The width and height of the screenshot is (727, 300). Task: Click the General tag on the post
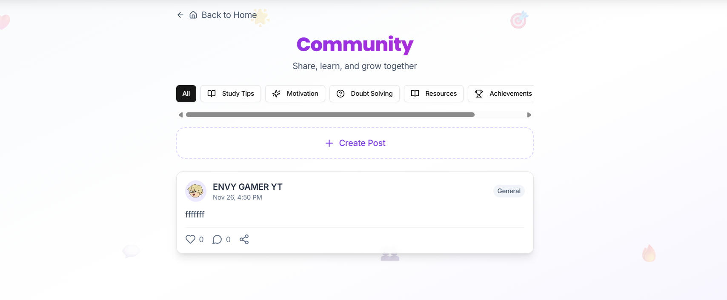[x=509, y=191]
